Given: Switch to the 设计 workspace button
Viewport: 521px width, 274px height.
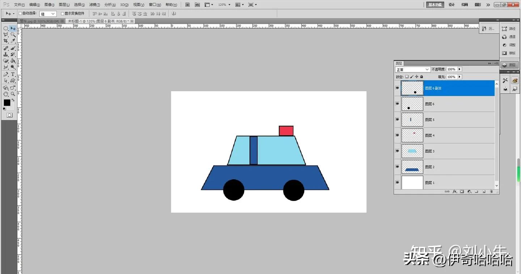Looking at the screenshot, I should (x=452, y=5).
